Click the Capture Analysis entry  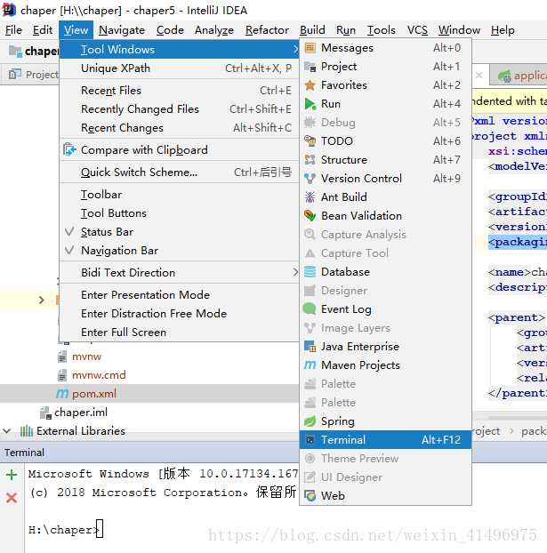tap(385, 235)
